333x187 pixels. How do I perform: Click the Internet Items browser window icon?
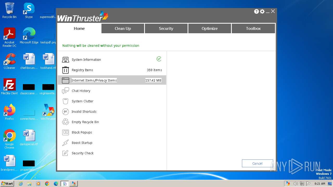click(x=65, y=81)
